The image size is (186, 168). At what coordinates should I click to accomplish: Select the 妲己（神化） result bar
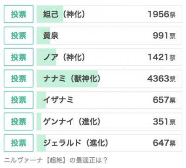109,14
